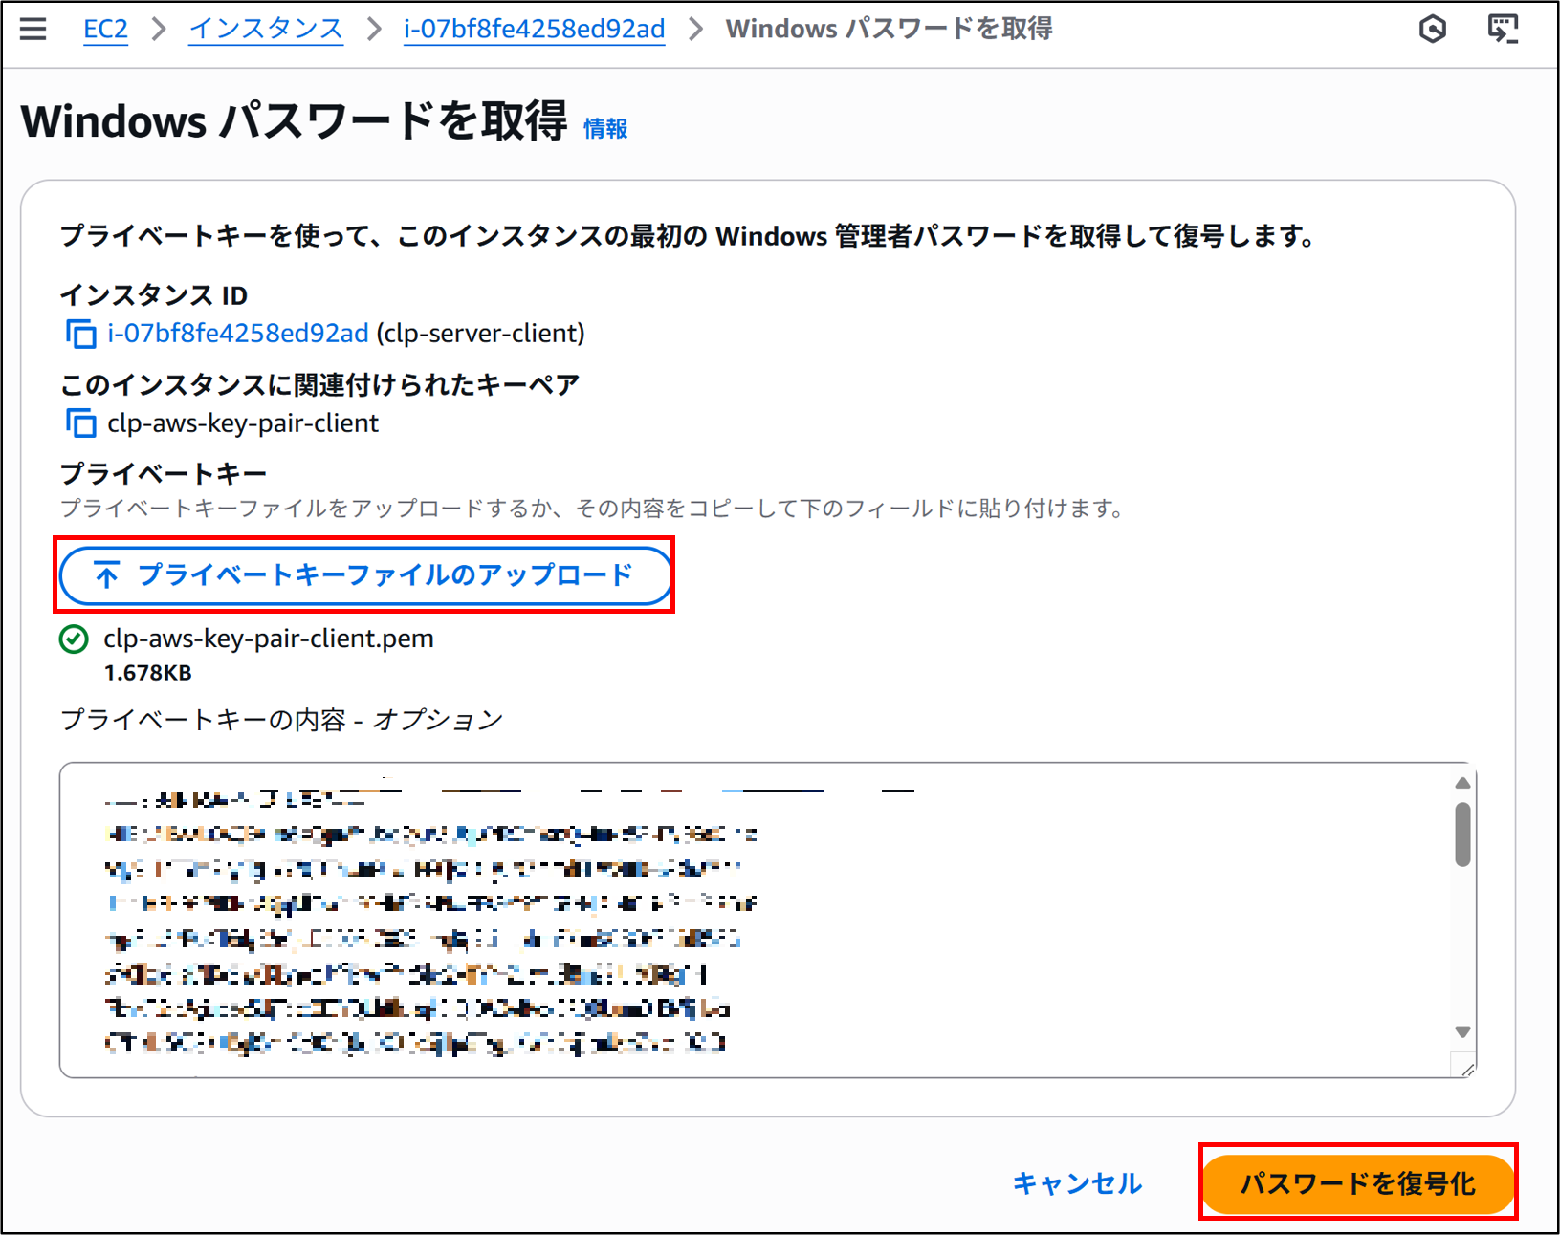This screenshot has width=1560, height=1235.
Task: Copy the clp-aws-key-pair-client key pair name
Action: [80, 422]
